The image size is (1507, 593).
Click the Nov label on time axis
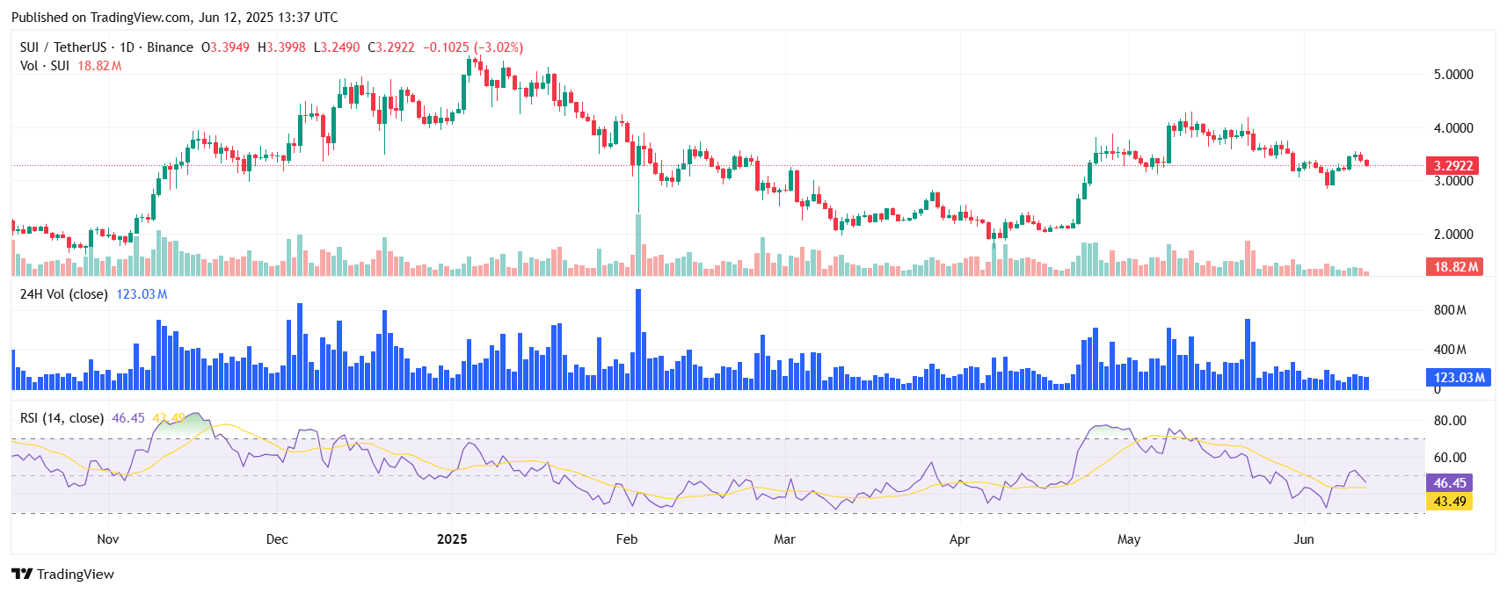pos(107,539)
